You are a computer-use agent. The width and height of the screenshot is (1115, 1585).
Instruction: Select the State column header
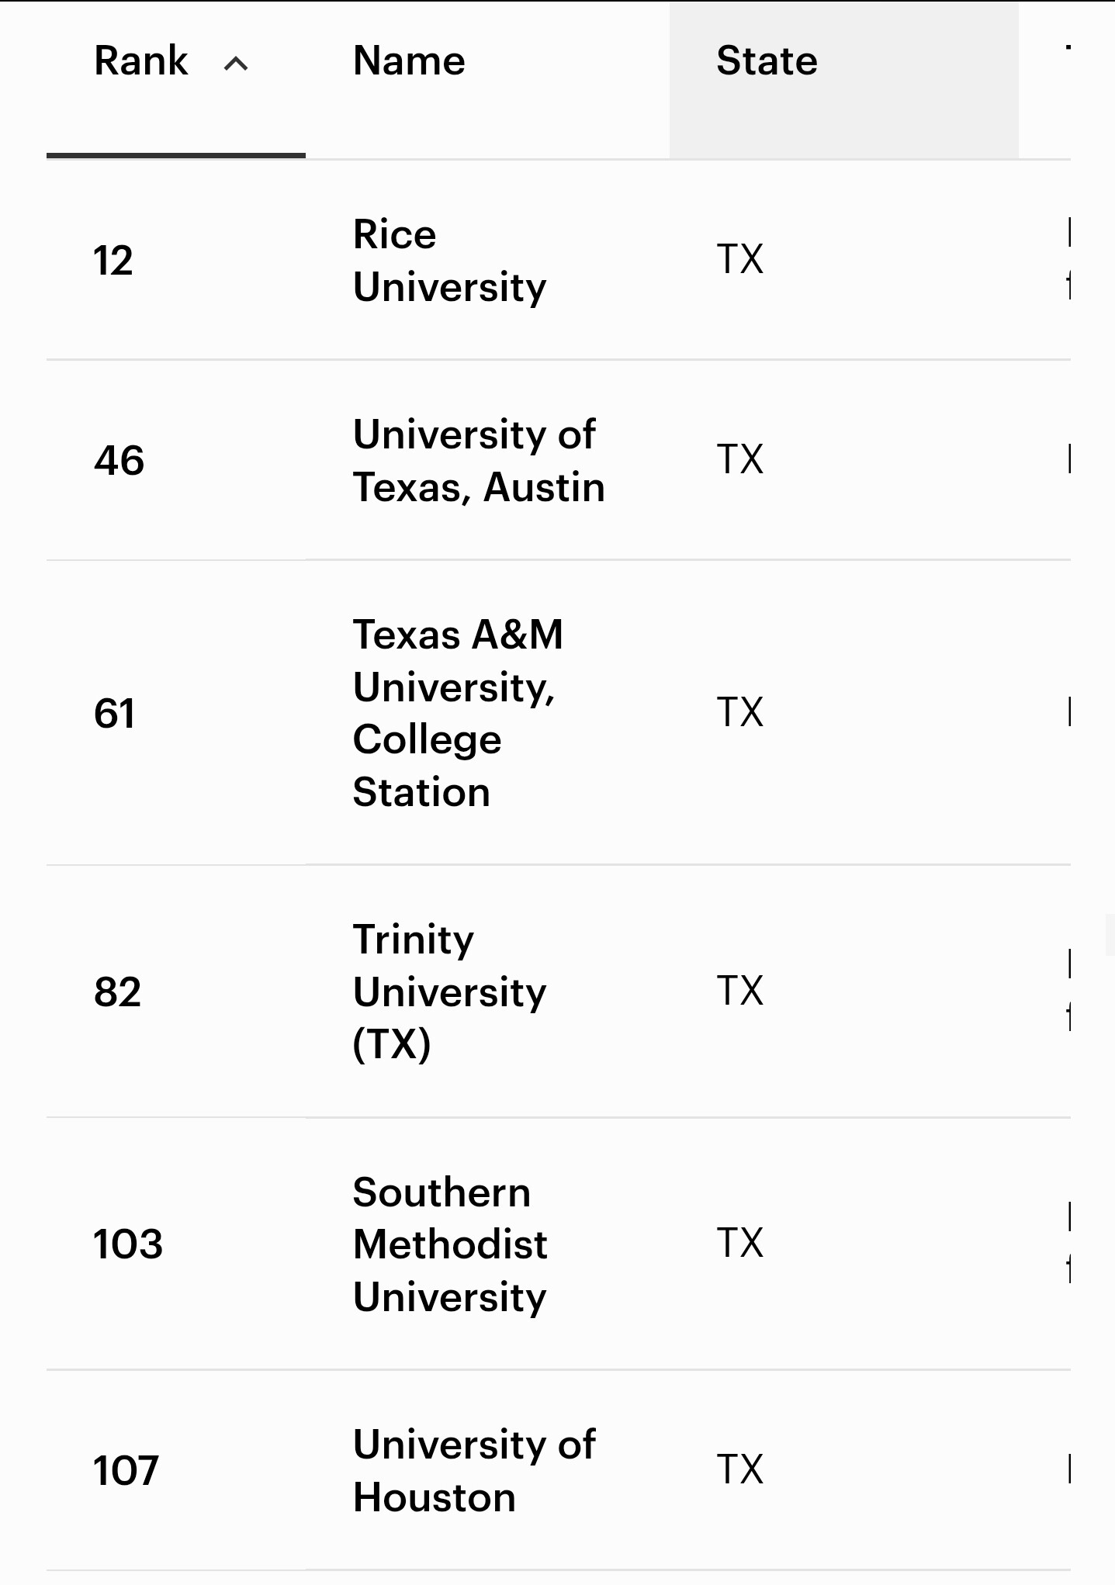point(767,61)
